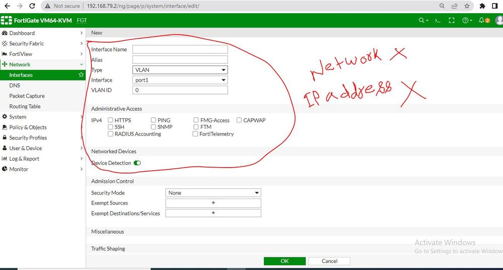Bookmark this page with star icon

pos(467,6)
